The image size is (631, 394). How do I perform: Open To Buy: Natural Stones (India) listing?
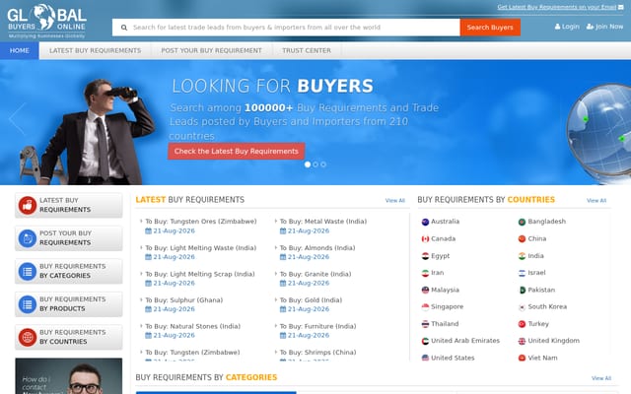coord(193,326)
